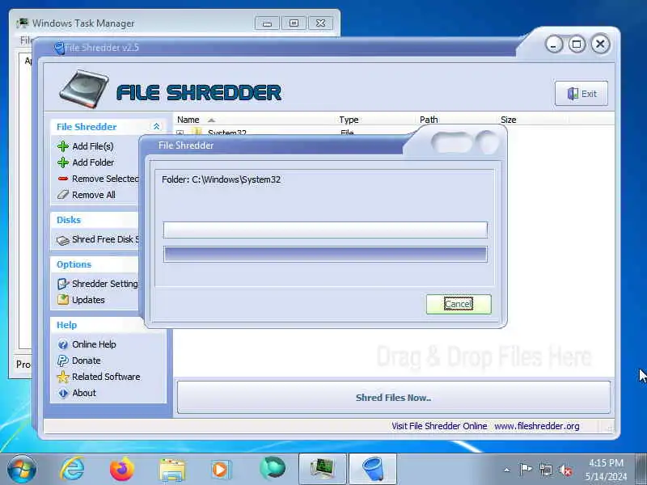
Task: Click the lower filled progress bar in the dialog
Action: point(325,254)
